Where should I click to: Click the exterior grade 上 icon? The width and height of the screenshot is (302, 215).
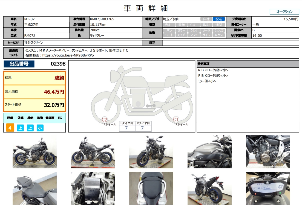20,128
